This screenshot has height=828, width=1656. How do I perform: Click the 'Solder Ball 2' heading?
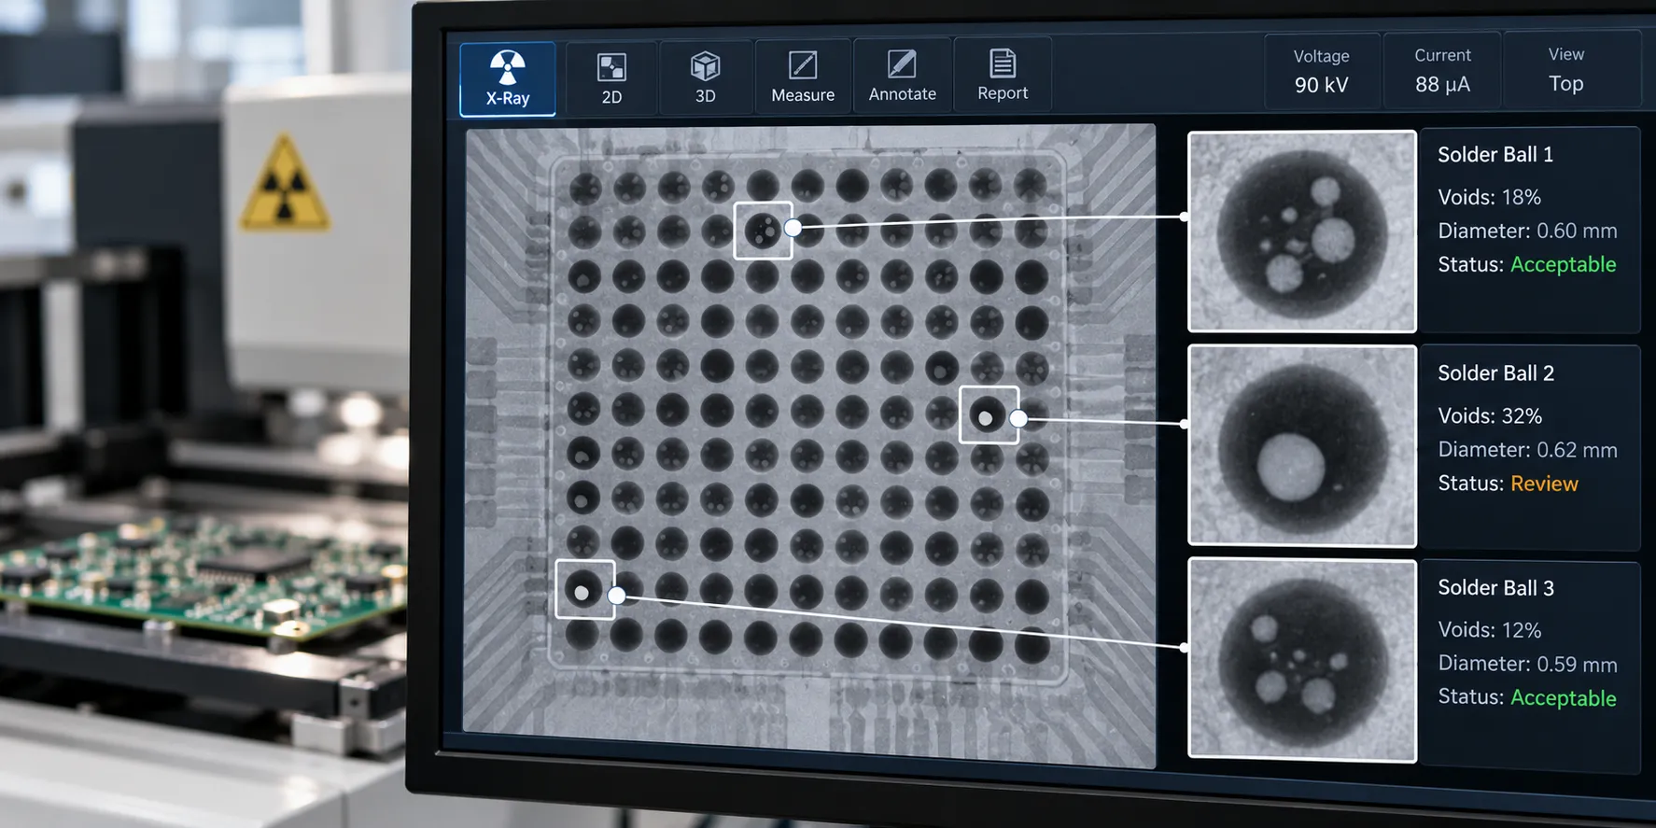pyautogui.click(x=1495, y=373)
